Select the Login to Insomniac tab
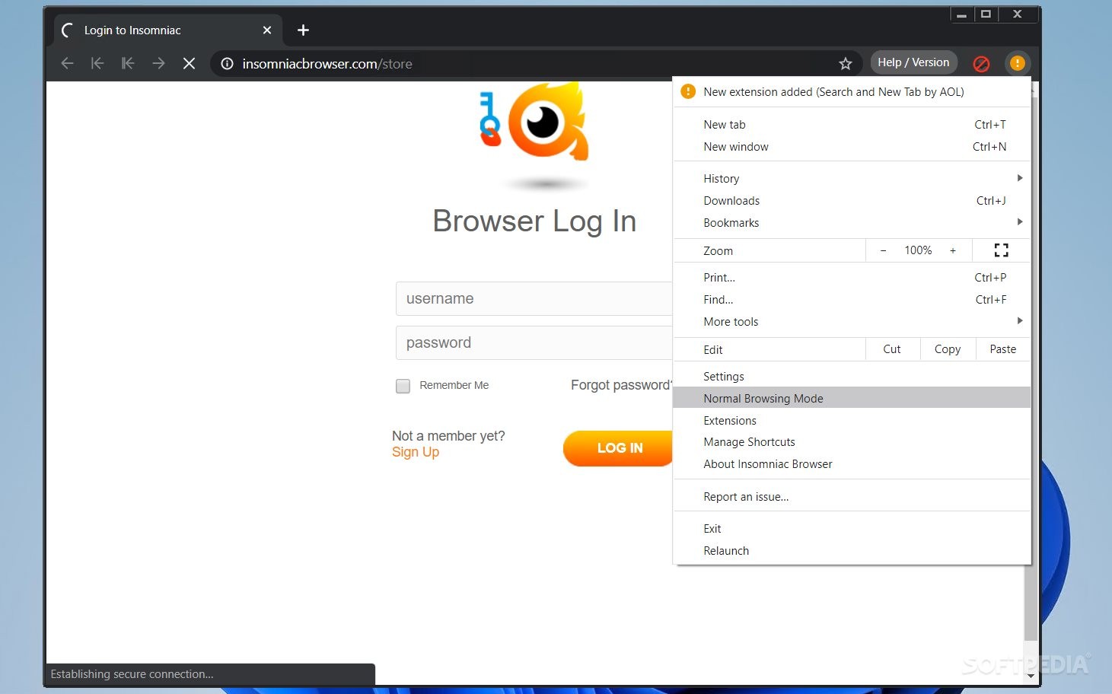1112x694 pixels. (x=168, y=30)
